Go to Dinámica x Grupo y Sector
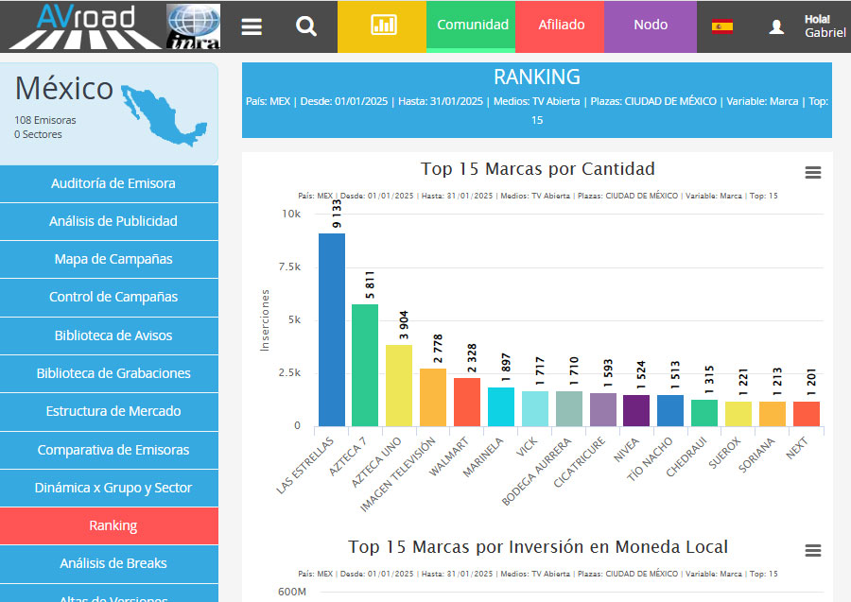 pyautogui.click(x=109, y=488)
